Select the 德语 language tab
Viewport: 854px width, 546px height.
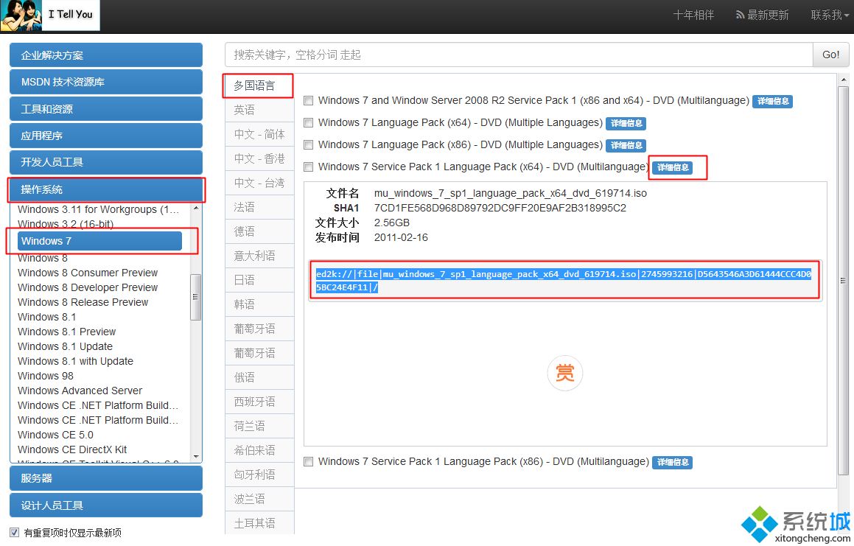pos(259,231)
